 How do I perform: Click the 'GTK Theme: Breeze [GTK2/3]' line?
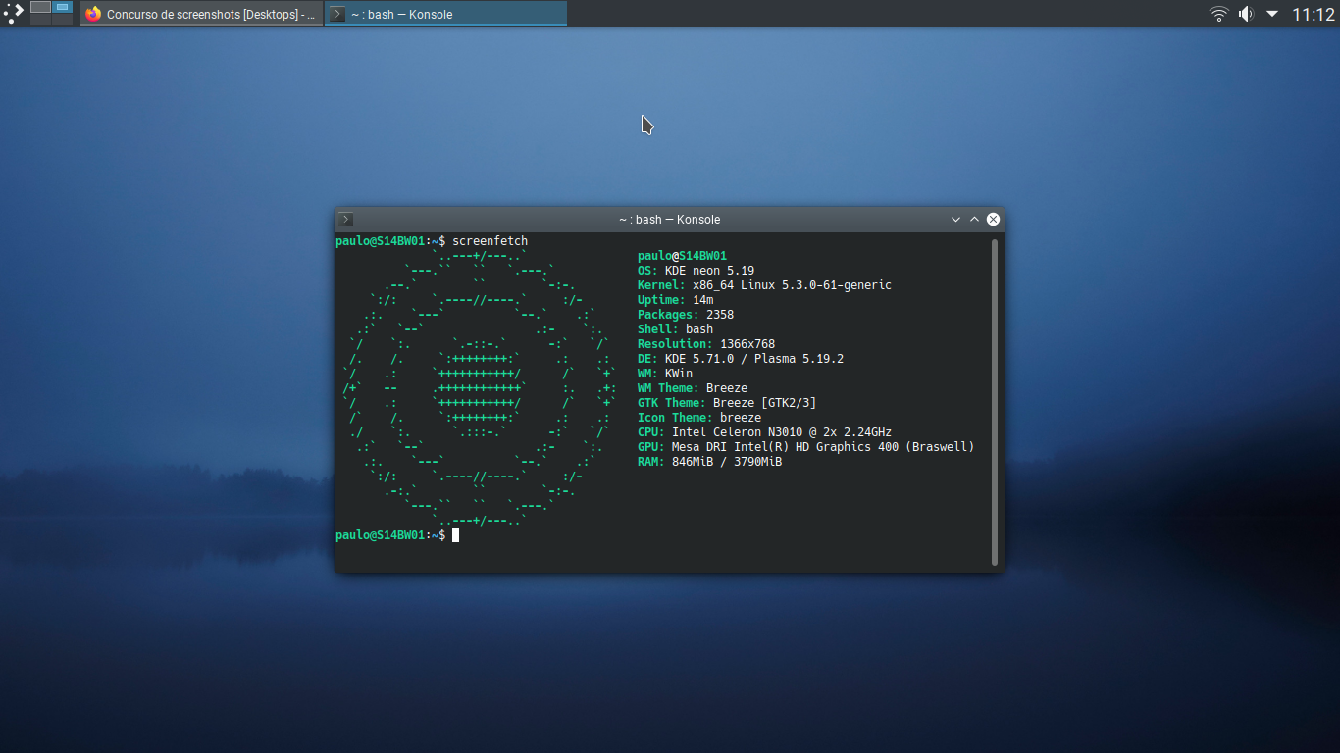tap(727, 403)
